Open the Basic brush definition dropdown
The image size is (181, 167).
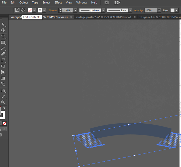point(130,11)
